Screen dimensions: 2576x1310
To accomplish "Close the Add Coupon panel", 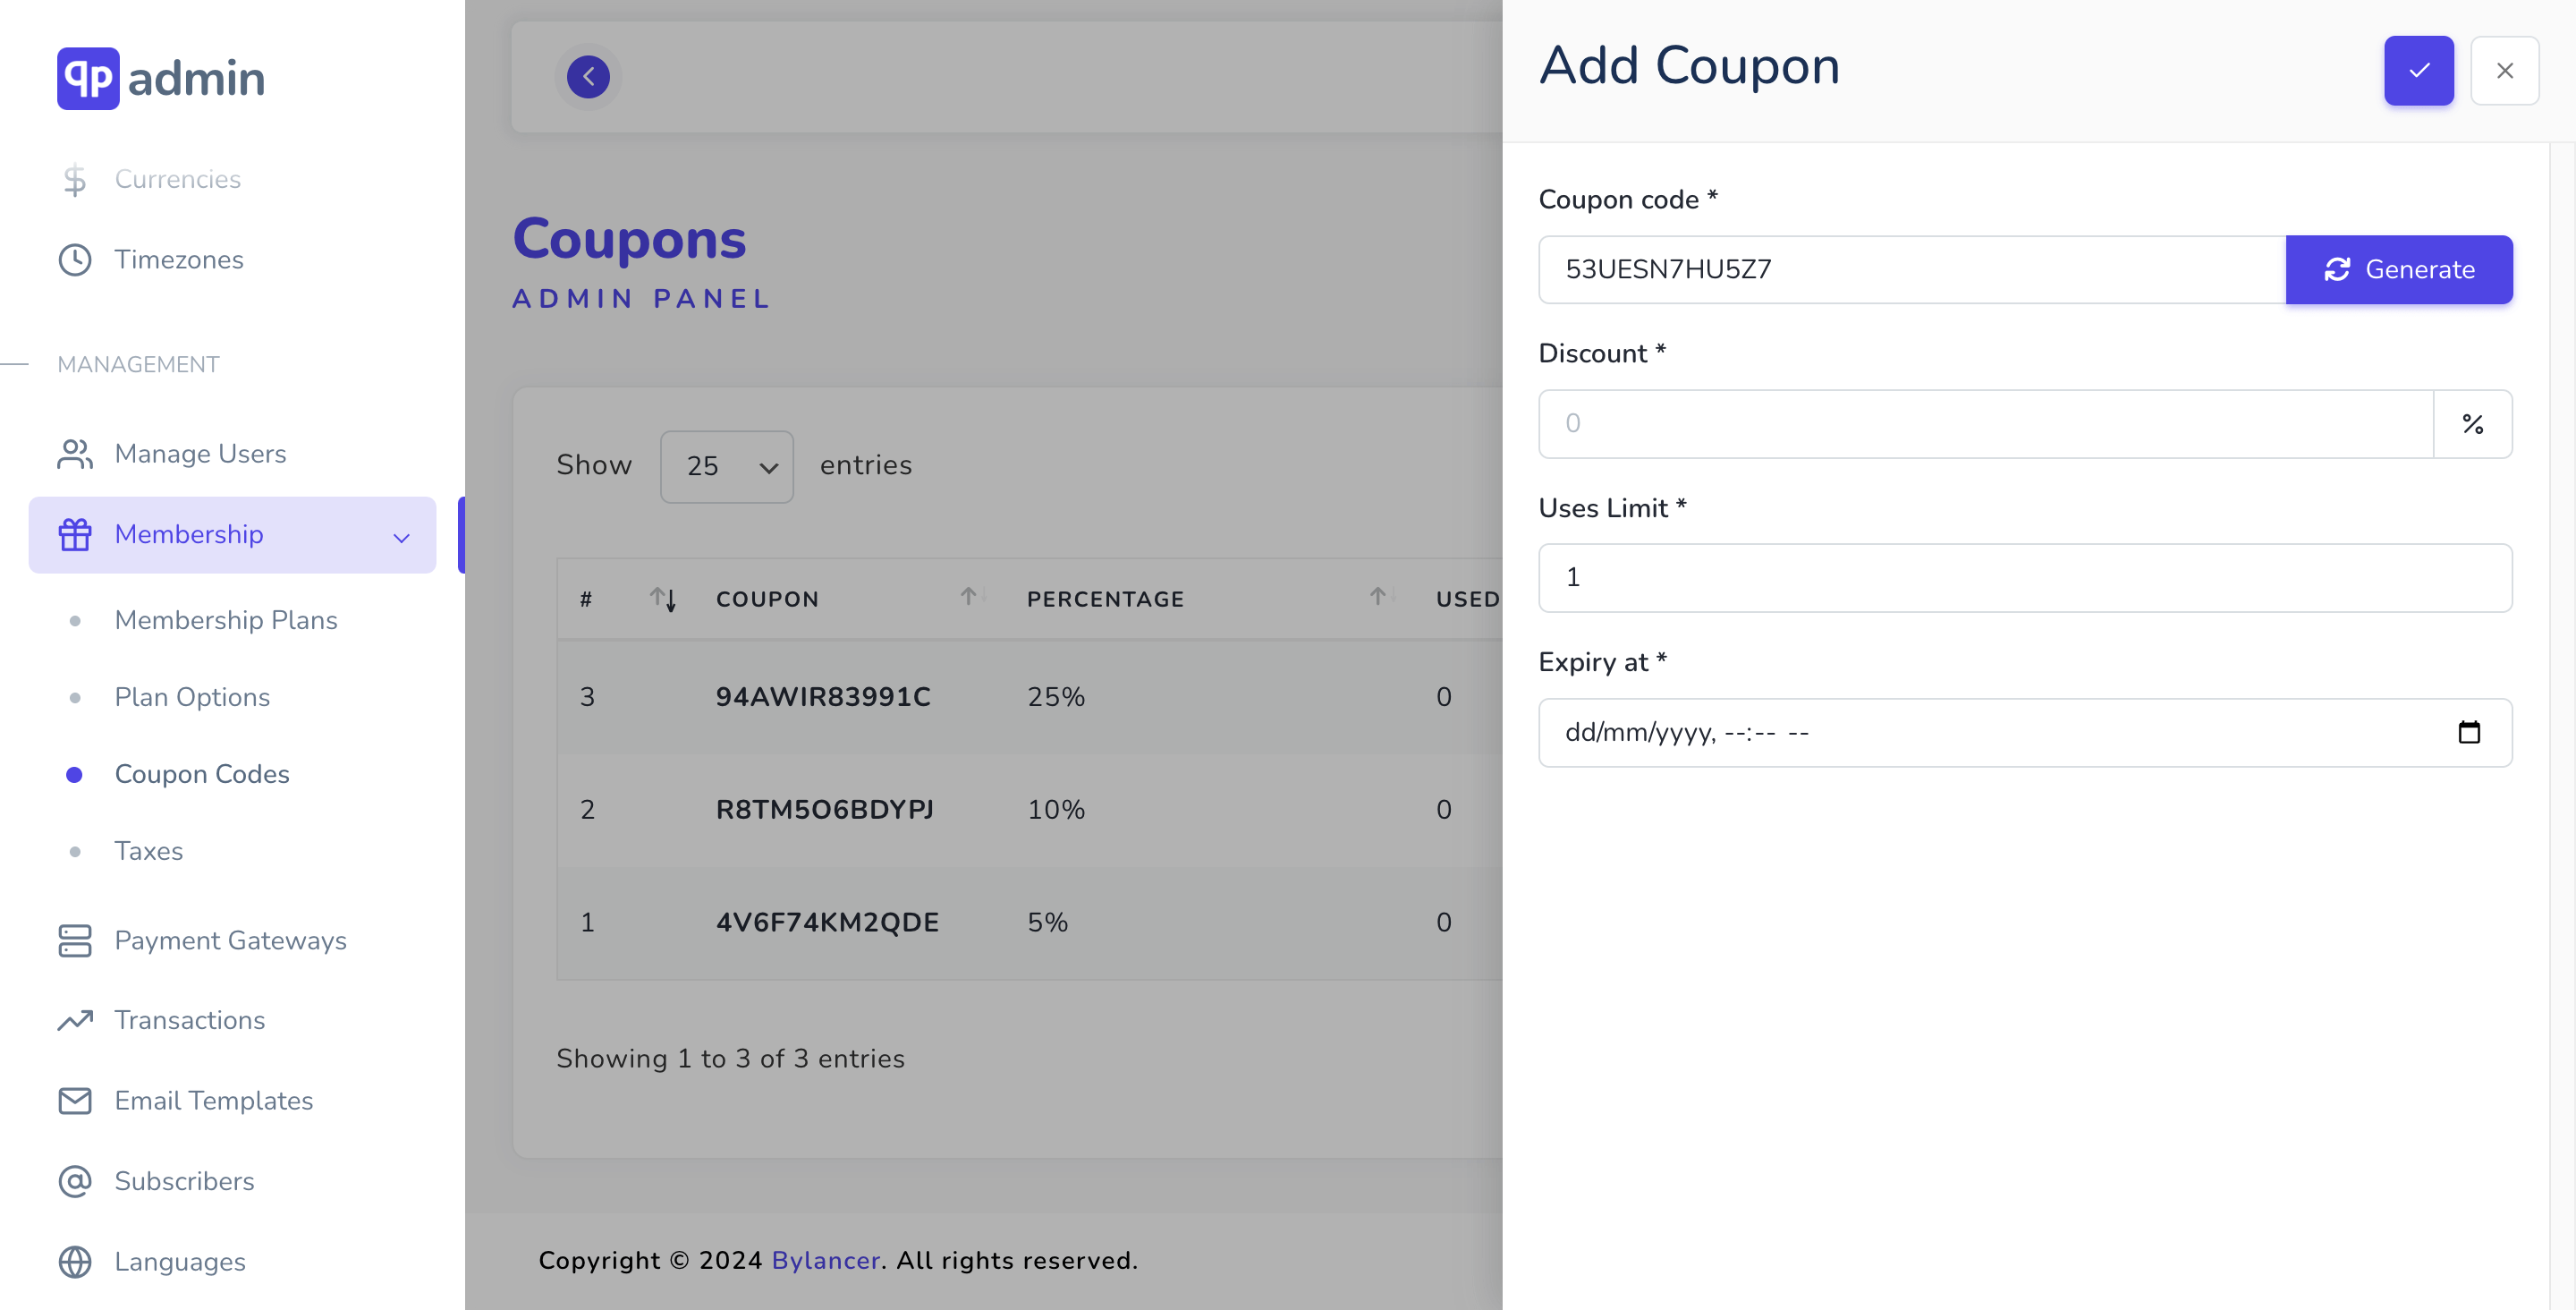I will point(2504,71).
